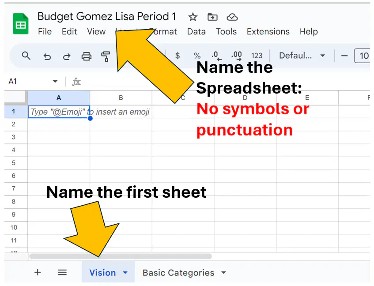374x286 pixels.
Task: Add a new sheet with plus button
Action: click(38, 272)
